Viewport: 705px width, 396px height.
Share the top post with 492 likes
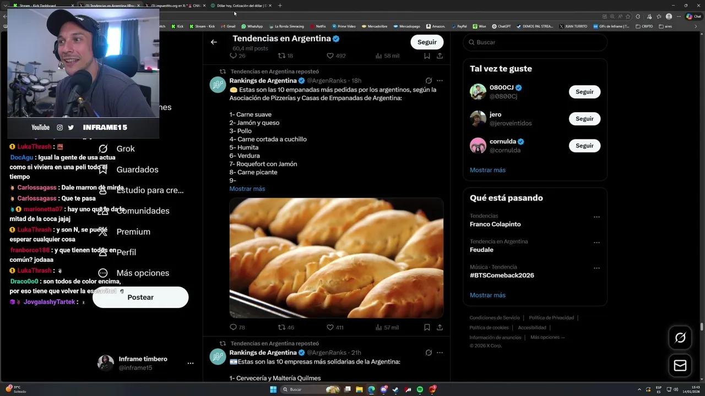click(x=440, y=56)
